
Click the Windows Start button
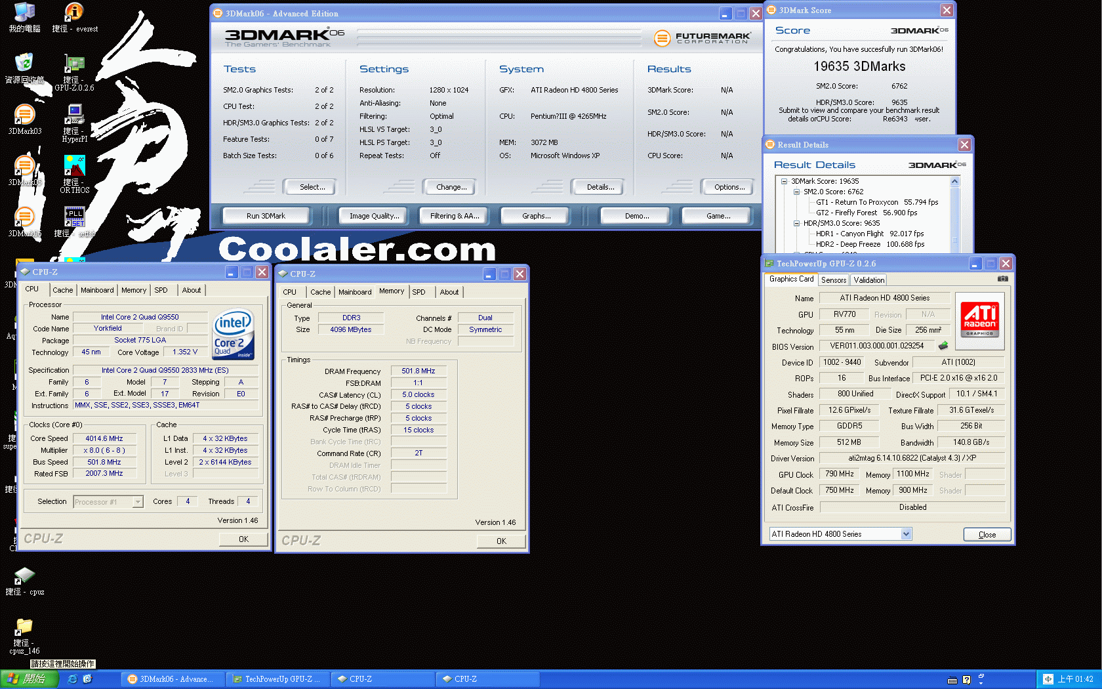(x=30, y=679)
